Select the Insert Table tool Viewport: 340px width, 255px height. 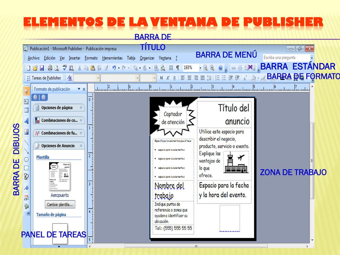coord(27,110)
